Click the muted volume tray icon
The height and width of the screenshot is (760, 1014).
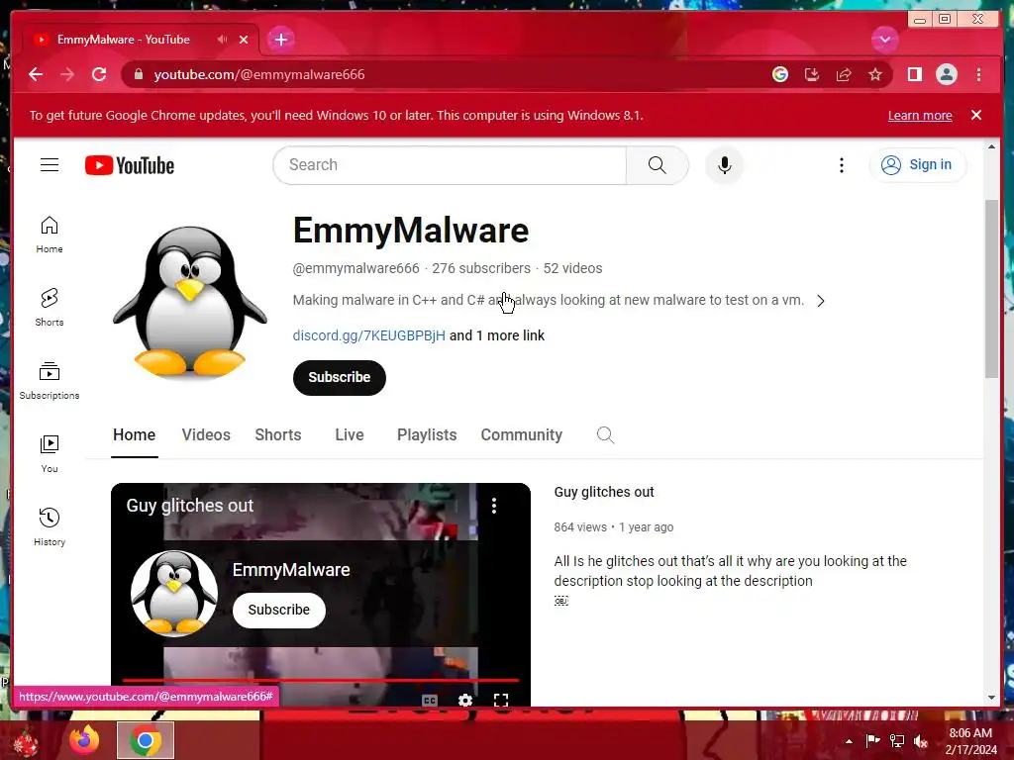click(921, 741)
